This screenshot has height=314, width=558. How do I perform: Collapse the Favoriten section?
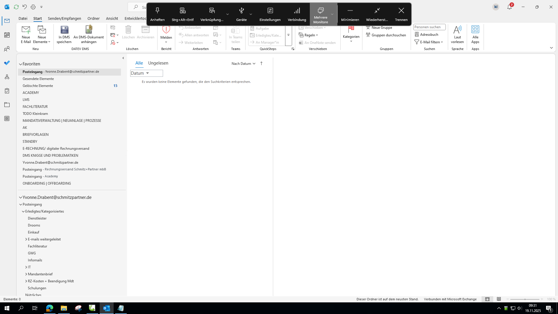pyautogui.click(x=21, y=64)
